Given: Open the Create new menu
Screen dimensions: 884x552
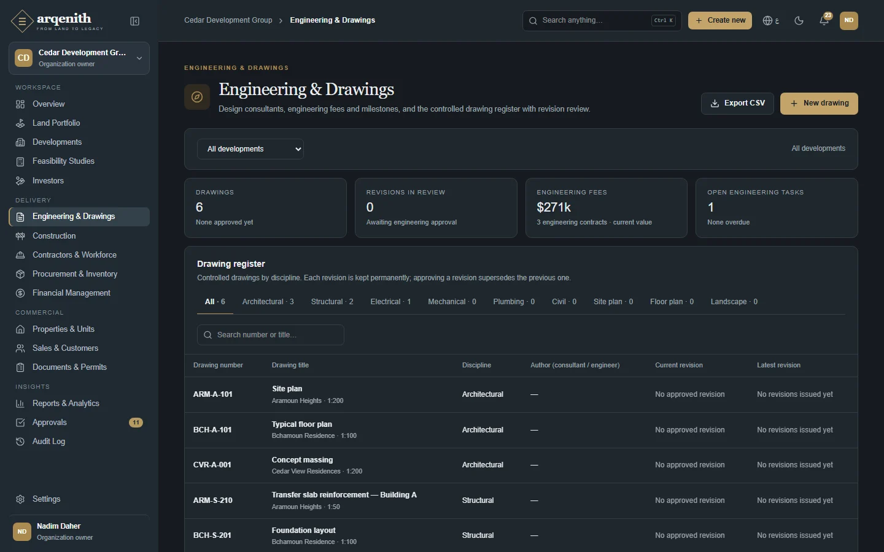Looking at the screenshot, I should (x=720, y=20).
